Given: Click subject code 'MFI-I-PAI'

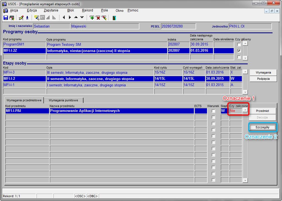Looking at the screenshot, I should coord(27,111).
